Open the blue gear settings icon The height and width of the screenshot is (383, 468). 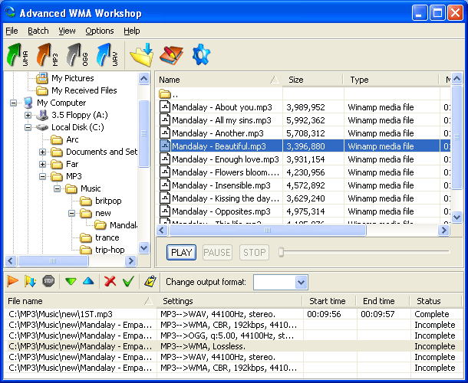(201, 54)
